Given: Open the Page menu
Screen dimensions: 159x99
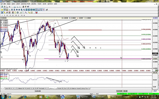Looking at the screenshot, I should tap(9, 4).
